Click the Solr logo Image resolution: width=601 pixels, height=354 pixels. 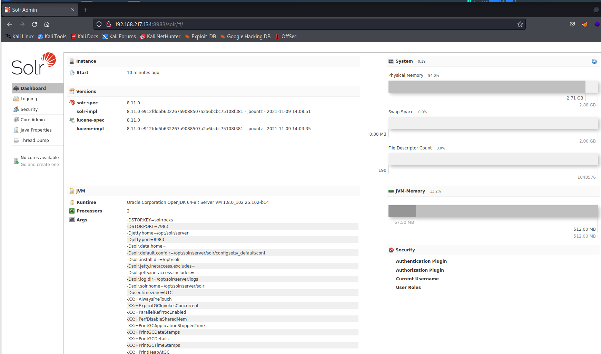tap(34, 64)
